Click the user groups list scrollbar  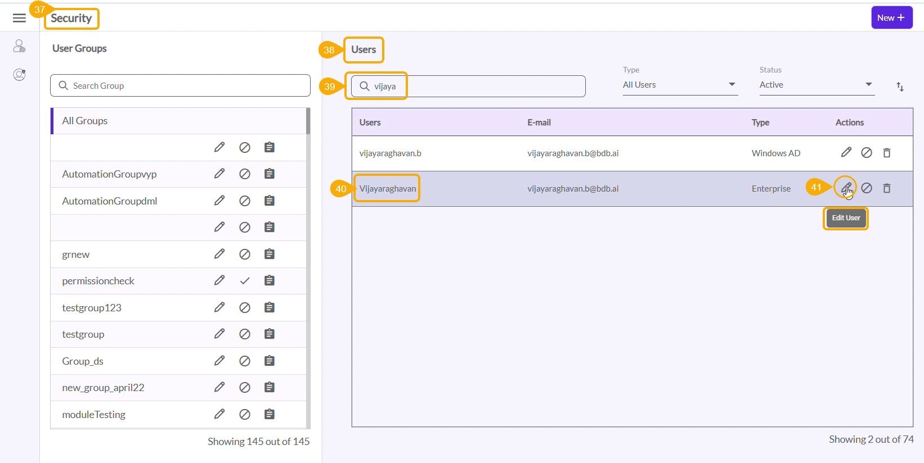[308, 121]
